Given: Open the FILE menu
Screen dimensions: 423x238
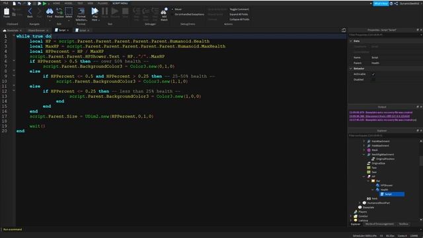Looking at the screenshot, I should pos(6,3).
